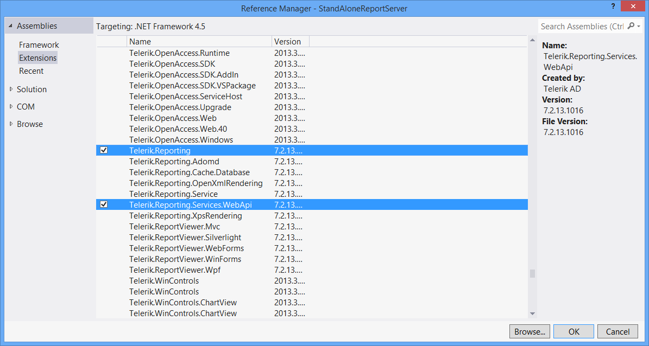Select Telerik.OpenAccess.Upgrade row

coord(312,107)
